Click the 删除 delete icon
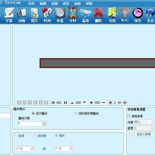Screen dimensions: 155x155 (x=98, y=15)
